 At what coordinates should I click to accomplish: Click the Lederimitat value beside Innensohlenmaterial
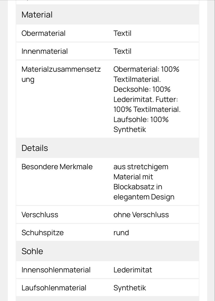pos(133,270)
